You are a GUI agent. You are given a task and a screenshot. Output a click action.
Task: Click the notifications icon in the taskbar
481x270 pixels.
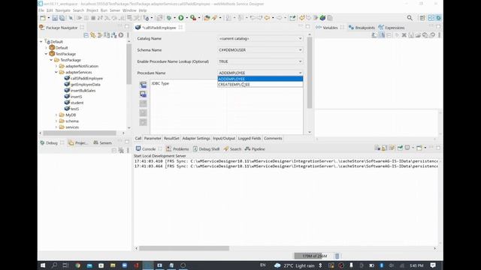[433, 265]
